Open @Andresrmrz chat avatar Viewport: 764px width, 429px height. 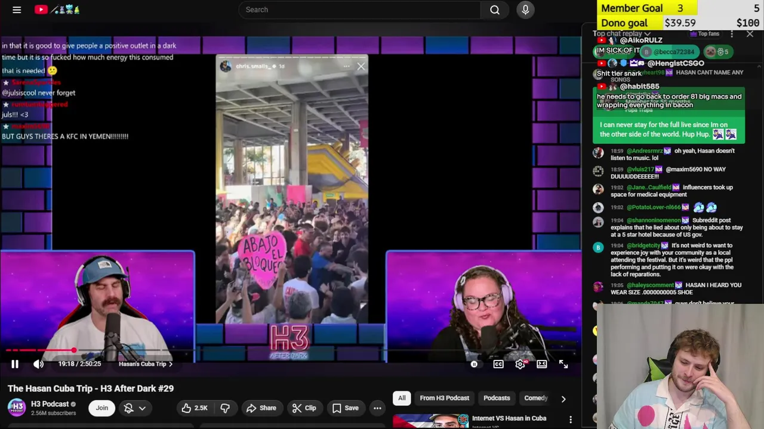pyautogui.click(x=598, y=153)
